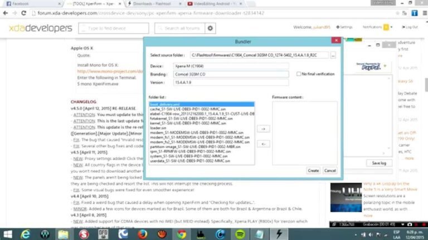
Task: Open Spotify from the taskbar
Action: pos(240,234)
